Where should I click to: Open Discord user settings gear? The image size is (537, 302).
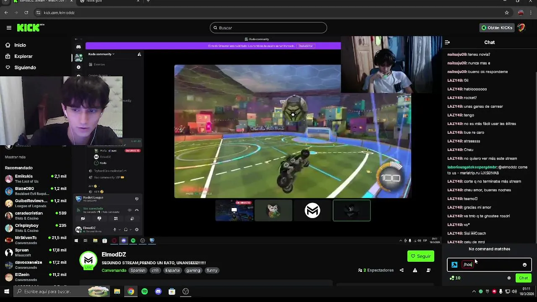136,229
